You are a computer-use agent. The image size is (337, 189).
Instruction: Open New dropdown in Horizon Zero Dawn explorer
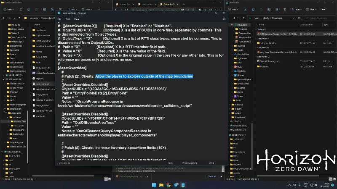[x=8, y=9]
